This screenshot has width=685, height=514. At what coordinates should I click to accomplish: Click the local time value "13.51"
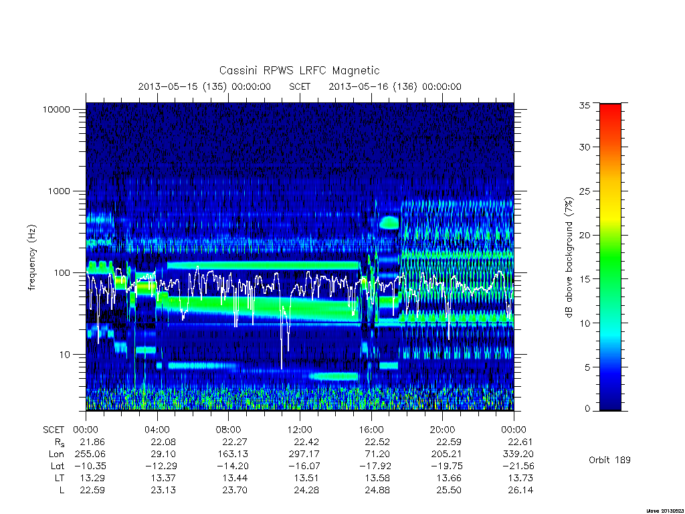click(x=306, y=478)
